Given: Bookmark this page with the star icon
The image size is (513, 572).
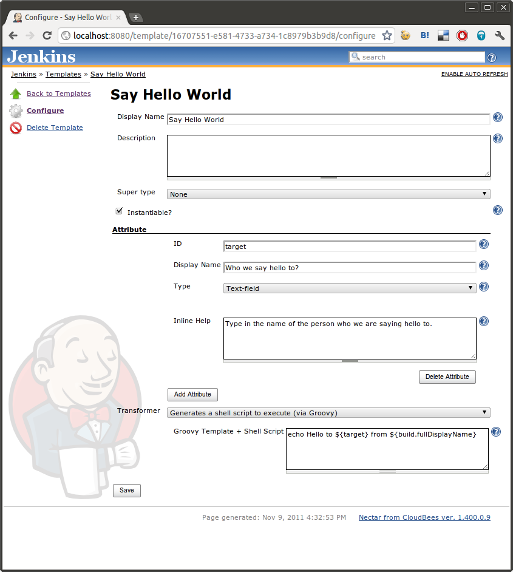Looking at the screenshot, I should (x=387, y=35).
